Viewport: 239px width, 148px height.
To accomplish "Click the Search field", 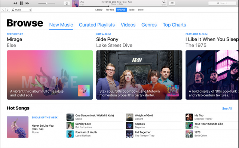I will 222,3.
